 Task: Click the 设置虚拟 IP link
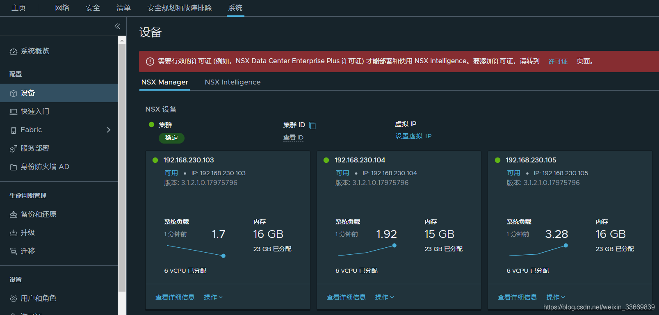coord(413,136)
